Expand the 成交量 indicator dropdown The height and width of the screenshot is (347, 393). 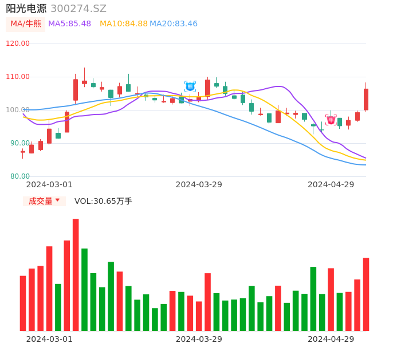(x=44, y=201)
